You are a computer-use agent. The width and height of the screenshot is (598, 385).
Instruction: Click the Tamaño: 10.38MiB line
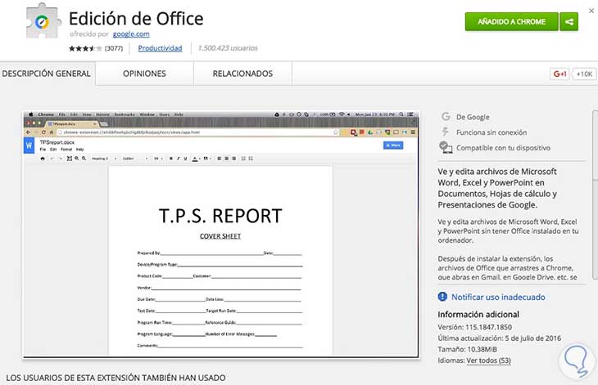click(467, 349)
